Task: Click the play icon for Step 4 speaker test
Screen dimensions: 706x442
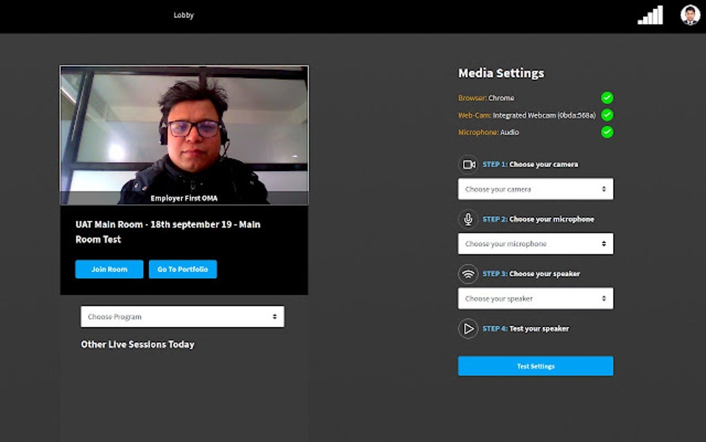Action: [x=467, y=328]
